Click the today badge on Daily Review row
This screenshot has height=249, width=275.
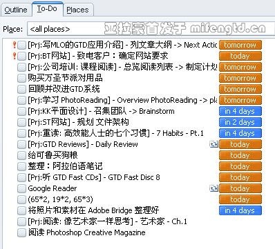[x=240, y=144]
